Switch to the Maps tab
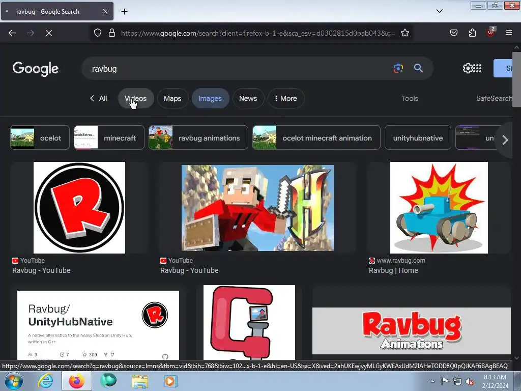 [x=172, y=98]
